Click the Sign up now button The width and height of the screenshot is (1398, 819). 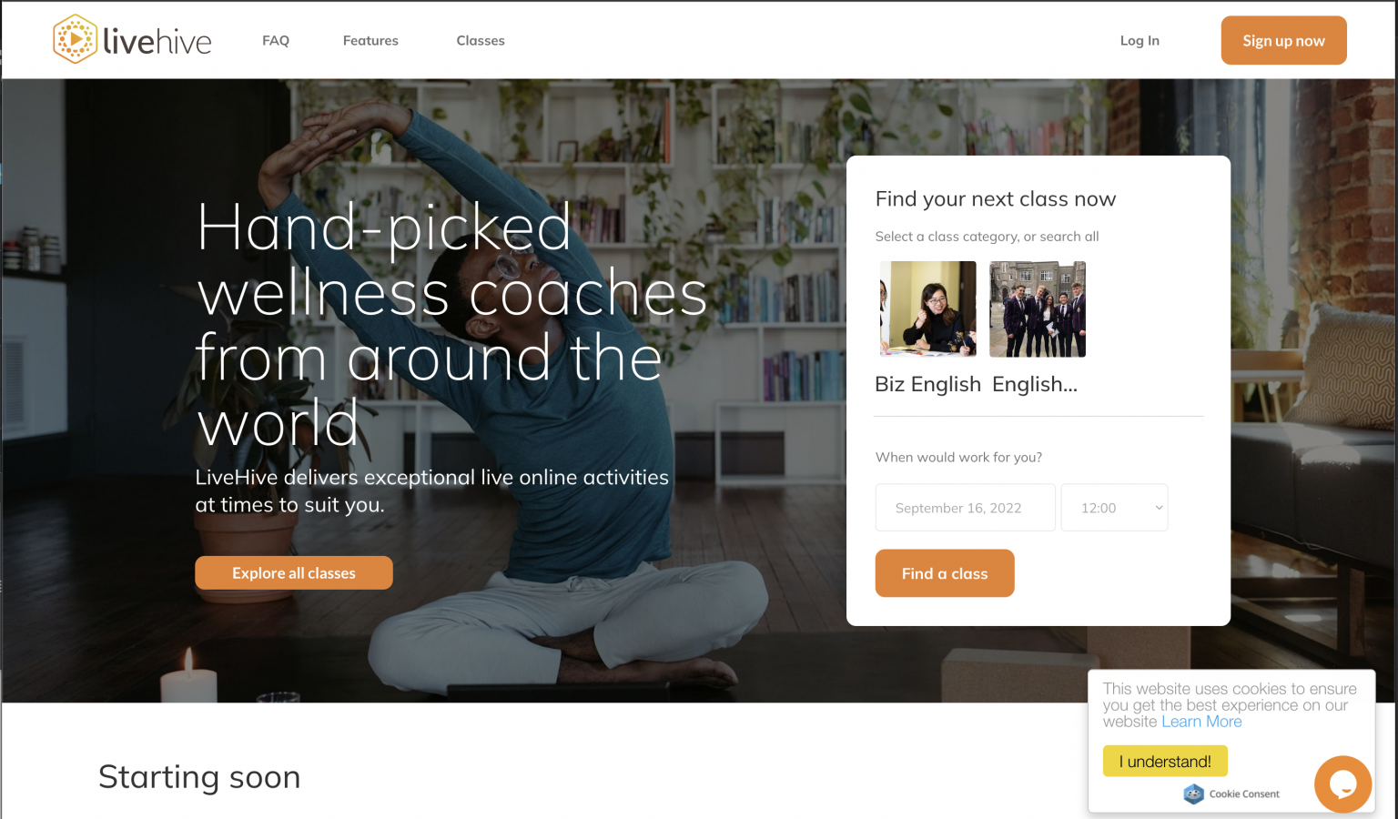(1283, 40)
